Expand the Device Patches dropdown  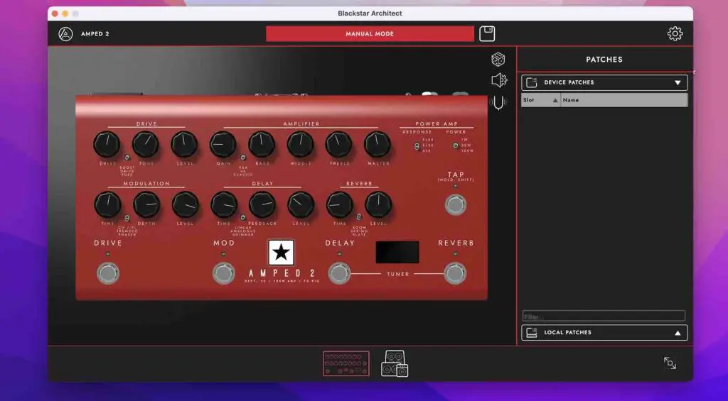click(x=677, y=82)
